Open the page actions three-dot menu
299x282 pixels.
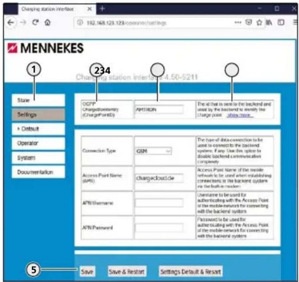point(238,22)
